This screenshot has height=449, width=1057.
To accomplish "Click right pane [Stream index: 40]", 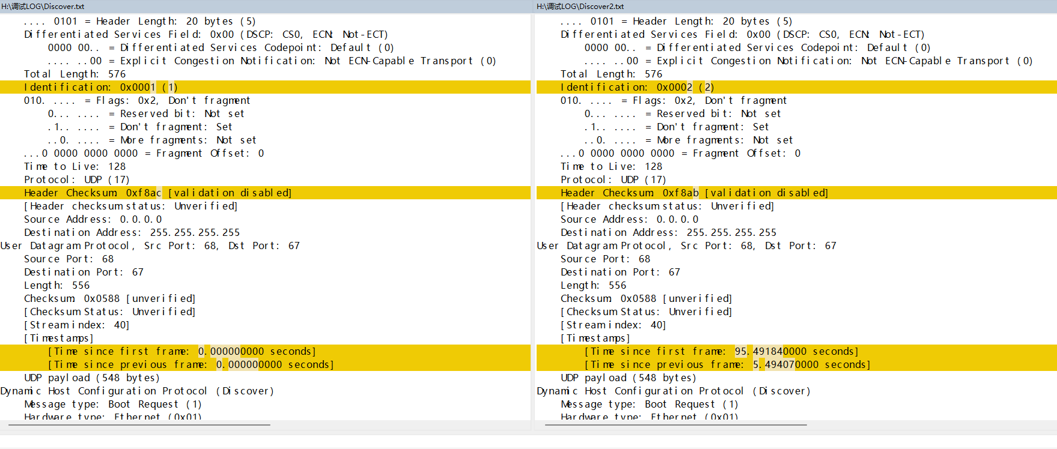I will click(614, 325).
